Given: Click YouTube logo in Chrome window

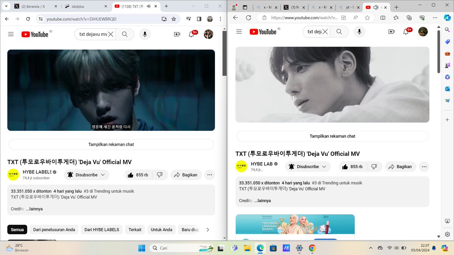Looking at the screenshot, I should click(x=35, y=34).
